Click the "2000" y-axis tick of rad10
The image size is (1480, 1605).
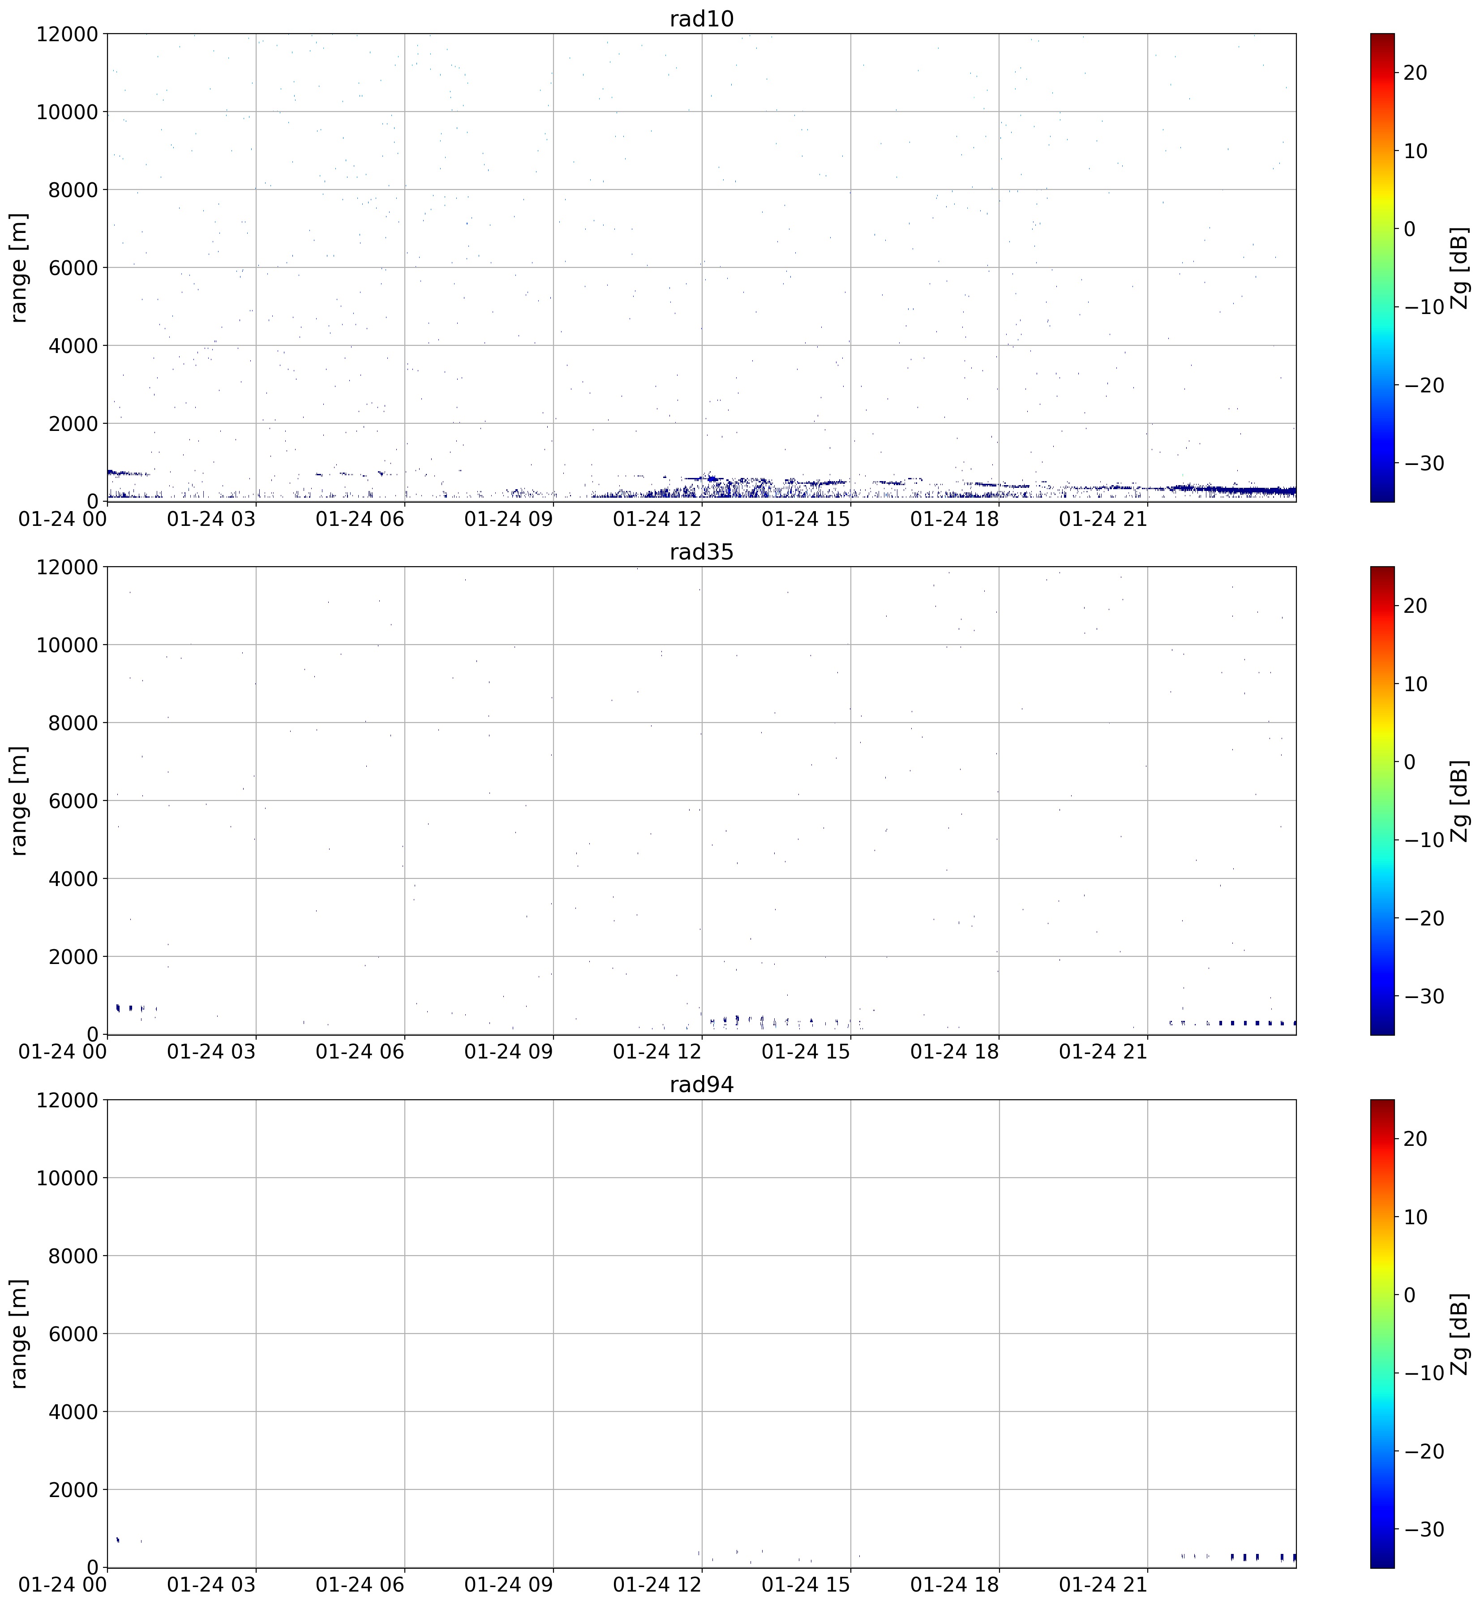tap(74, 424)
